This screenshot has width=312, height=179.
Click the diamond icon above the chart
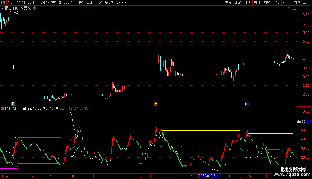coord(289,8)
